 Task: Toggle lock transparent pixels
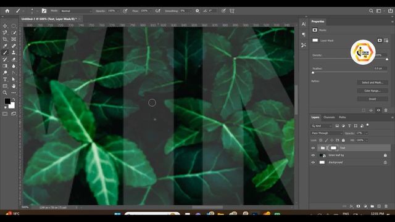pos(321,140)
